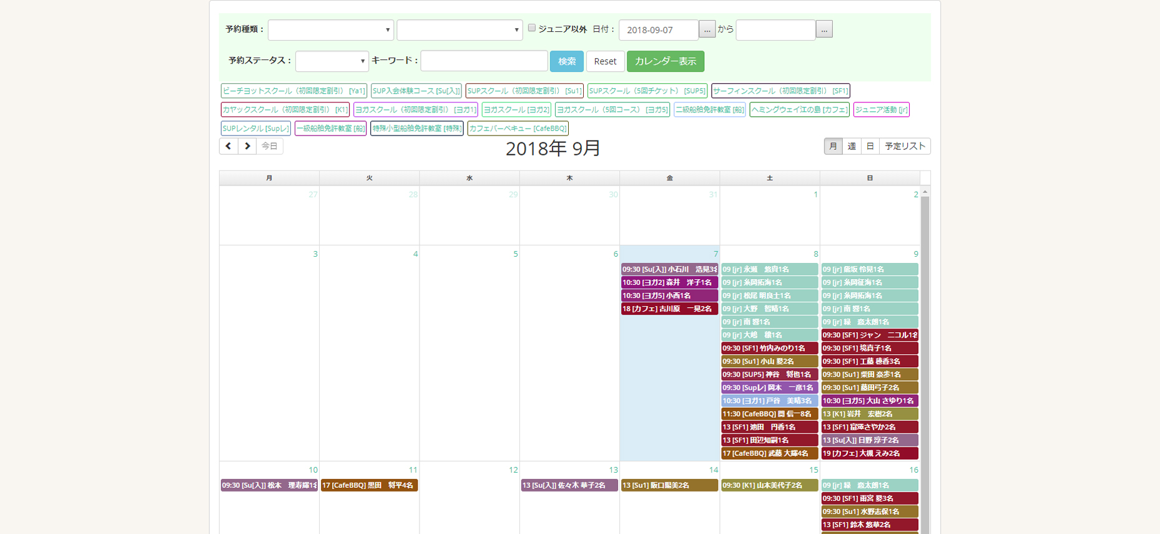
Task: Open the second 予約種類 dropdown
Action: coord(460,30)
